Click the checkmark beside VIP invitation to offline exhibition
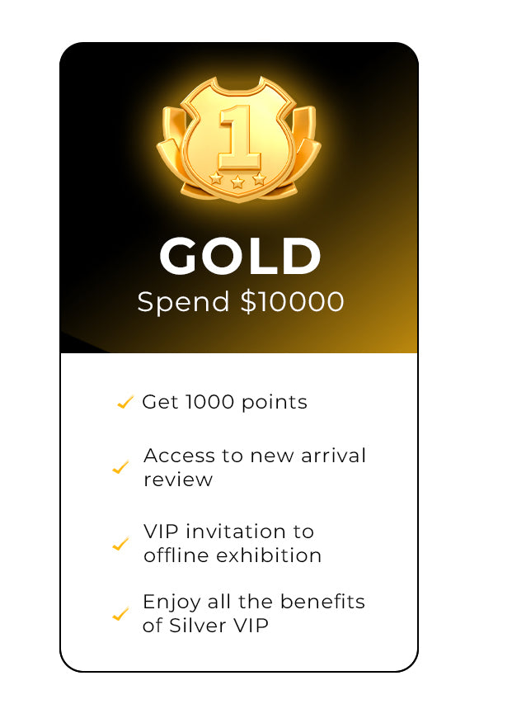Viewport: 512px width, 723px height. 120,544
